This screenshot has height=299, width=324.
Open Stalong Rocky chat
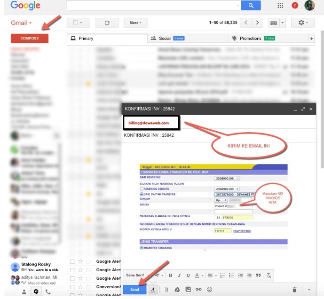click(35, 267)
